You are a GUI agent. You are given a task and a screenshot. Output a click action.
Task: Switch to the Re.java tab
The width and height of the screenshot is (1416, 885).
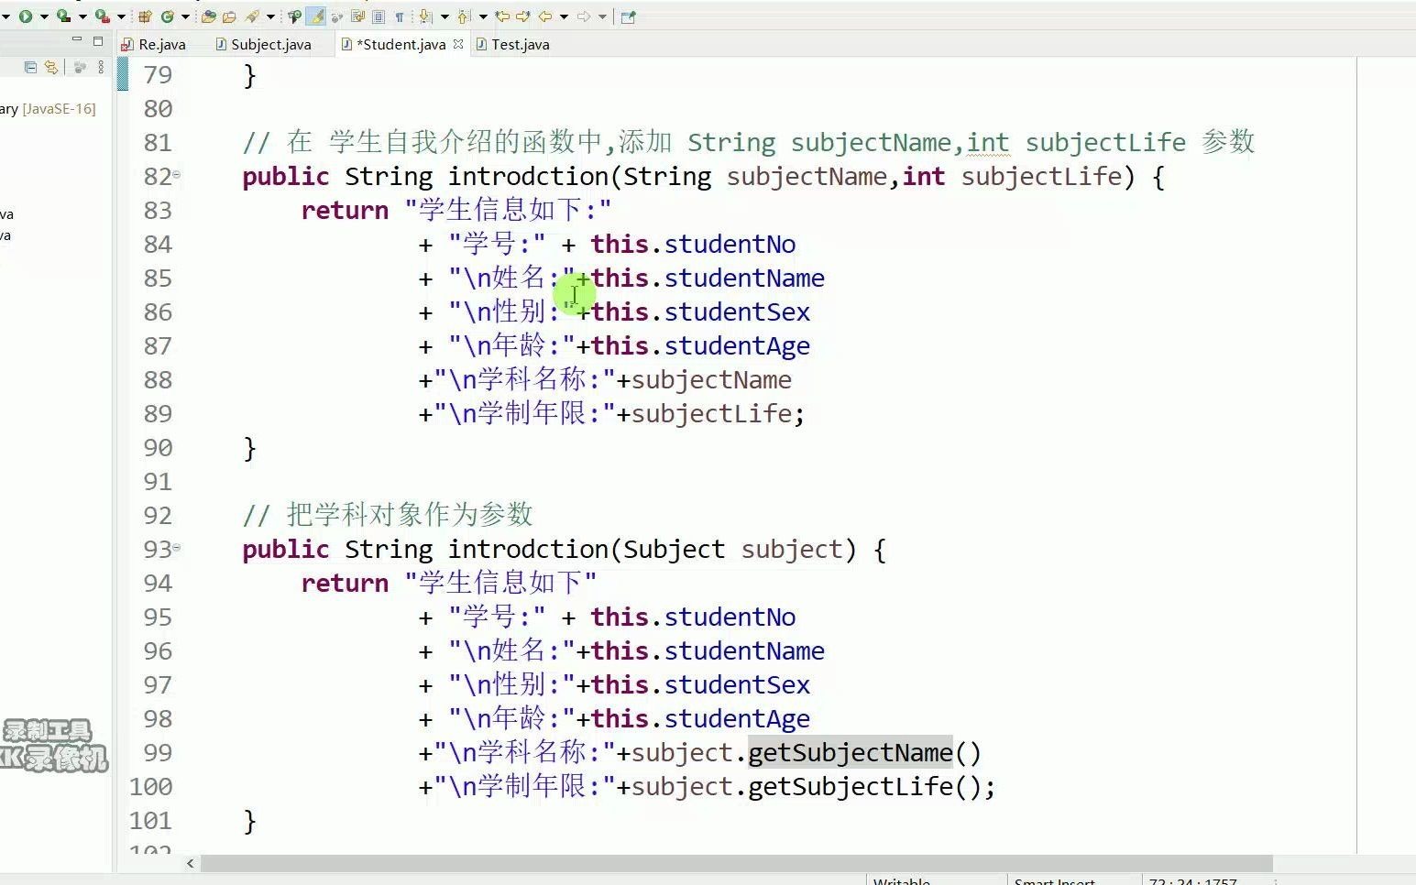(154, 44)
